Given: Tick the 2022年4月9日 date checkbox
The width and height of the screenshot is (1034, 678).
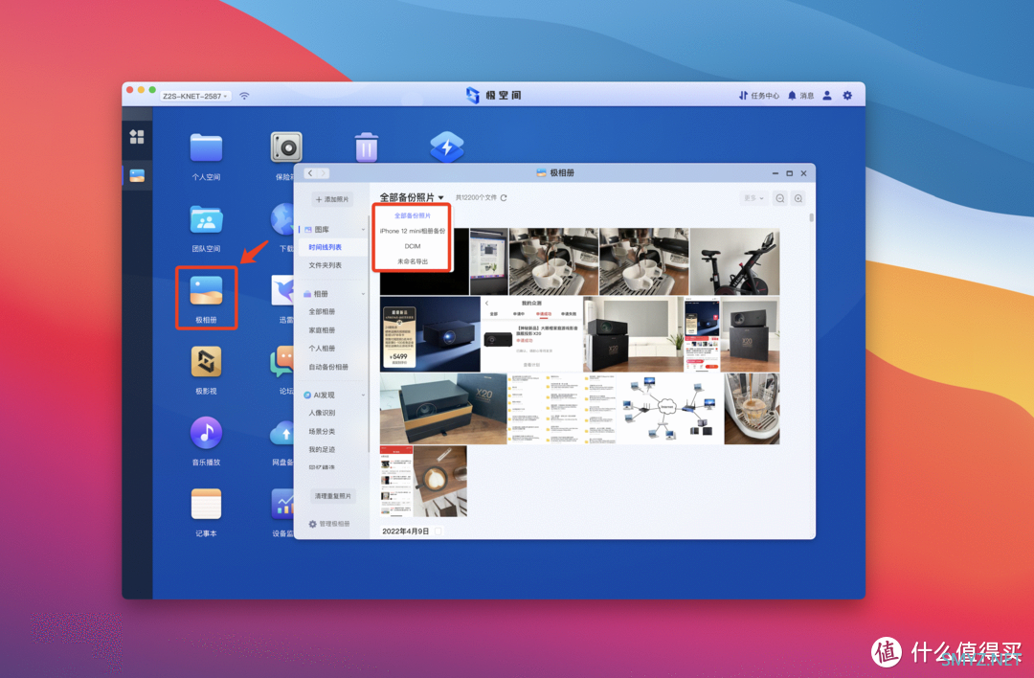Looking at the screenshot, I should point(438,531).
